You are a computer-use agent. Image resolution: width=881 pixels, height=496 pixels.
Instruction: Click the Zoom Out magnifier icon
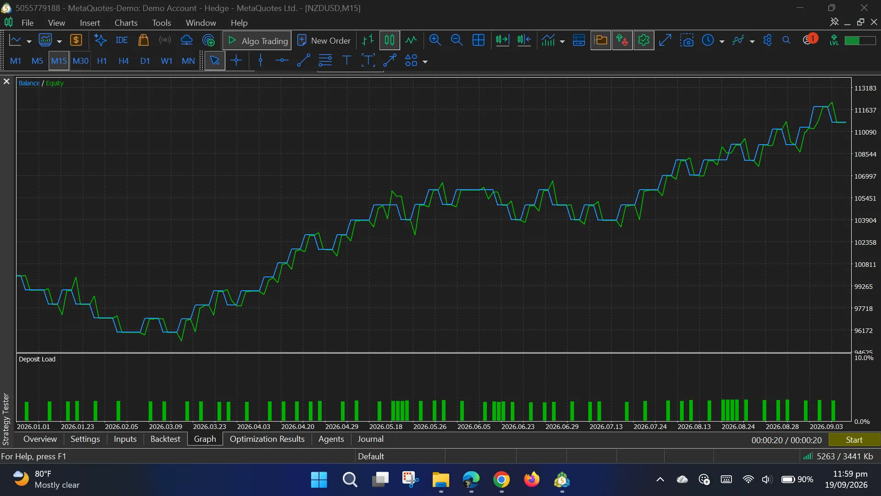tap(457, 40)
